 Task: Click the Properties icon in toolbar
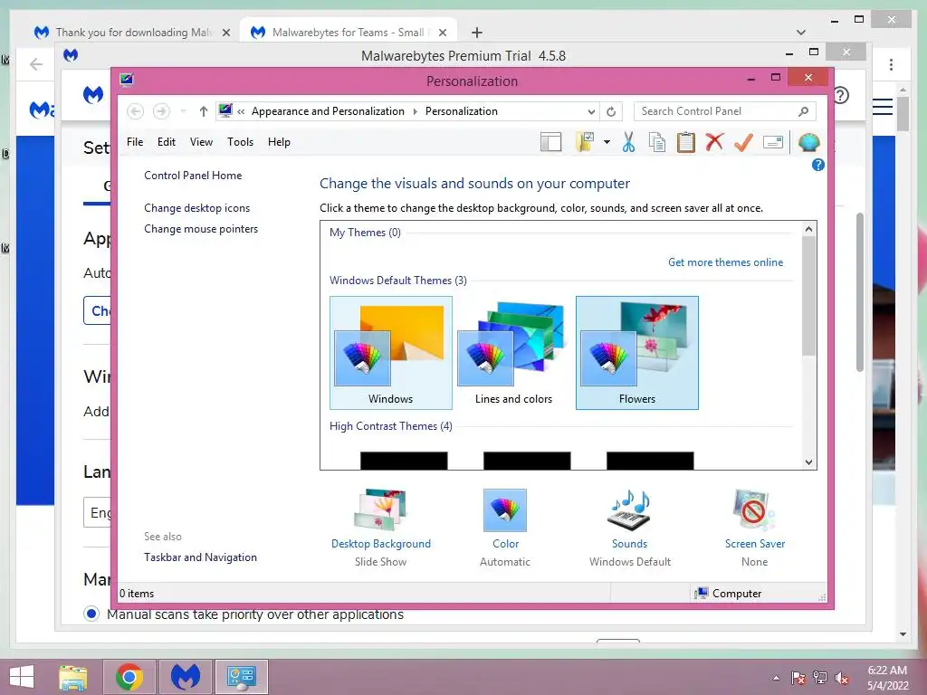click(773, 142)
